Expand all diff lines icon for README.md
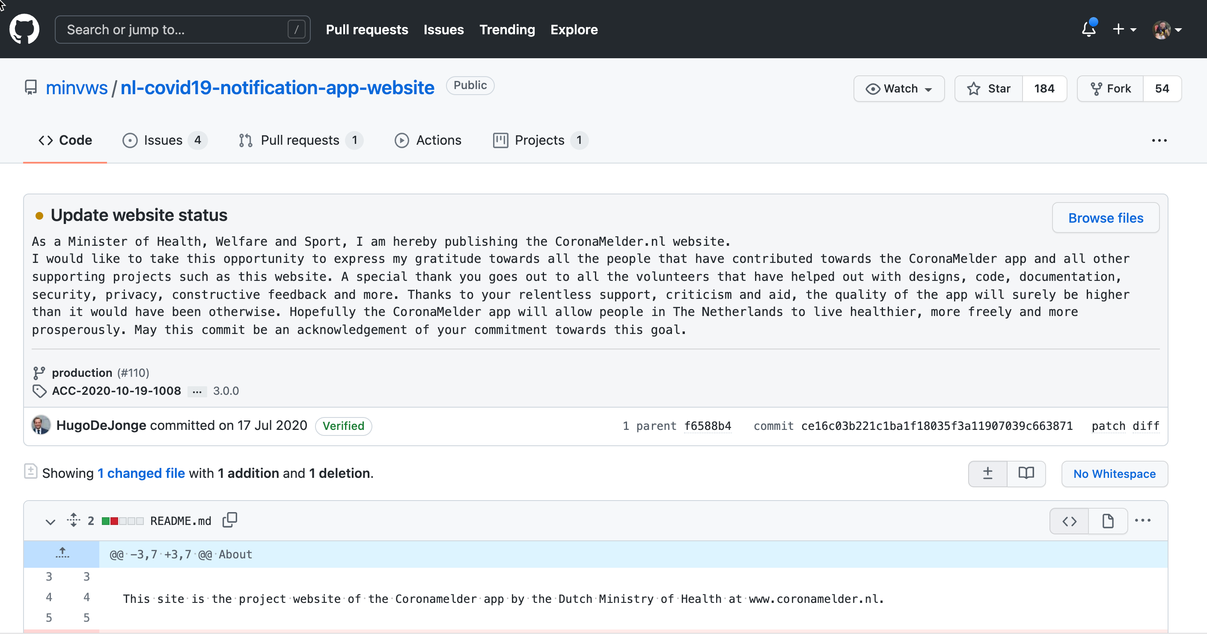1207x638 pixels. [74, 520]
